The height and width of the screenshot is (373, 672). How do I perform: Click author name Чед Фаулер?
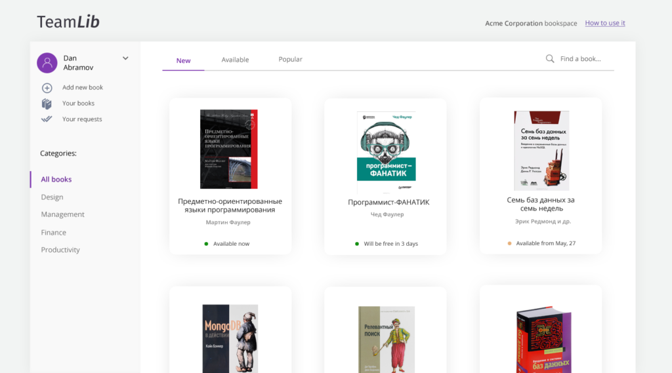(x=387, y=214)
